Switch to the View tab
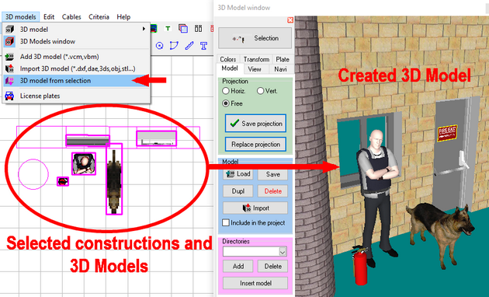 pos(255,69)
